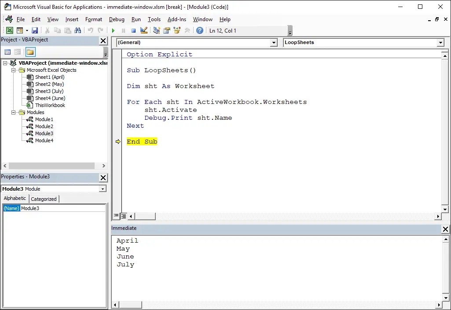451x310 pixels.
Task: Collapse the Modules folder in the tree
Action: [x=13, y=112]
